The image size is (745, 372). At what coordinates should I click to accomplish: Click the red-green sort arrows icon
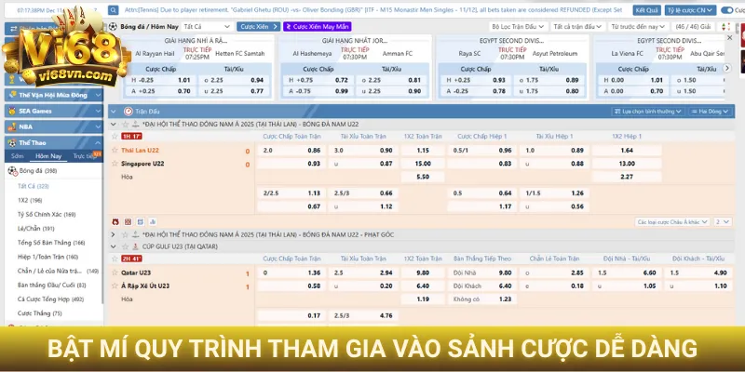[x=725, y=27]
